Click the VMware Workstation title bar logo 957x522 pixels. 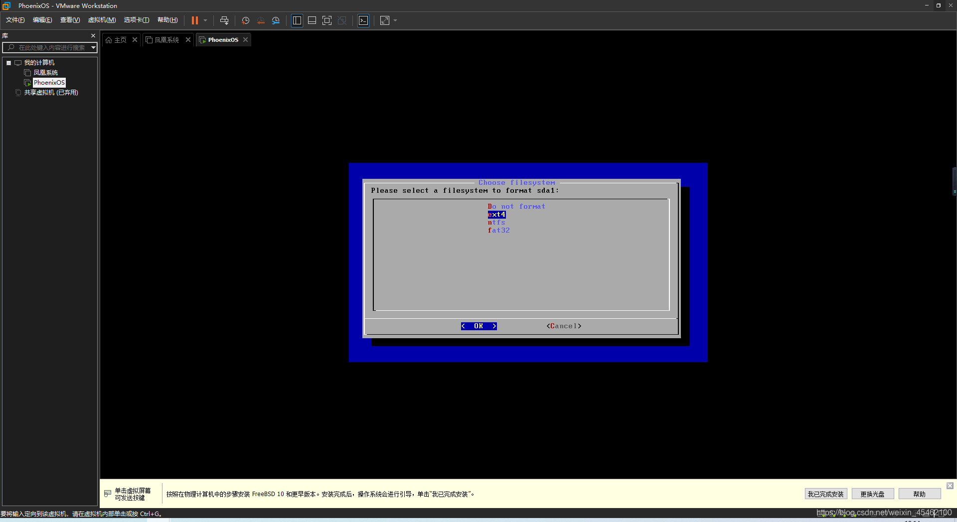[x=6, y=6]
